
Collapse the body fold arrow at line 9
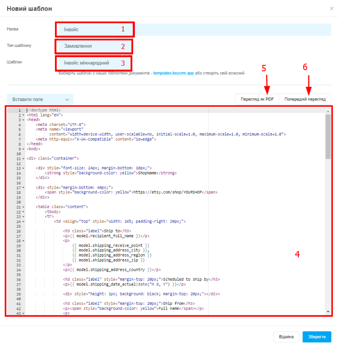tap(23, 149)
